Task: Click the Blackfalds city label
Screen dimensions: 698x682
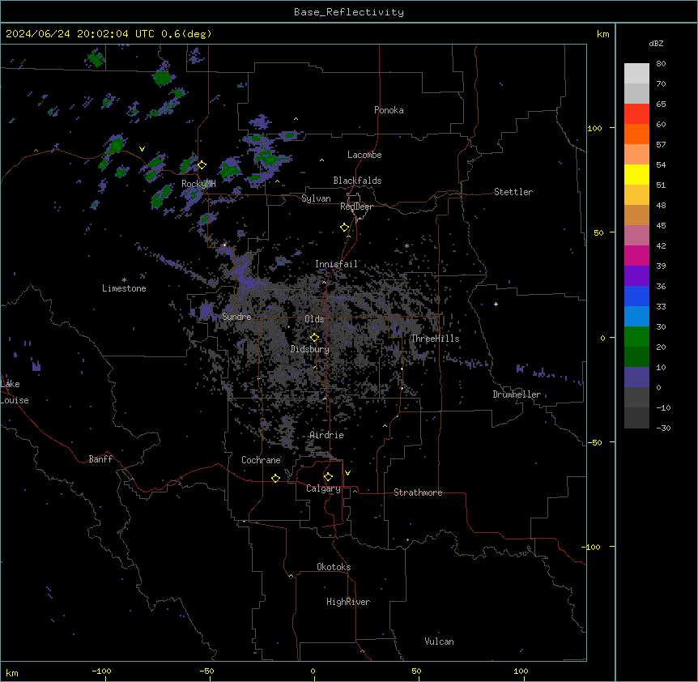Action: 357,181
